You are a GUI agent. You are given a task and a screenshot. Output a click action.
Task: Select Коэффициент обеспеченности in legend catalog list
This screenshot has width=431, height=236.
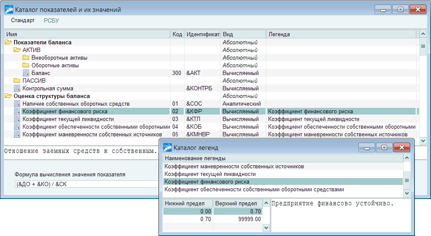[283, 190]
